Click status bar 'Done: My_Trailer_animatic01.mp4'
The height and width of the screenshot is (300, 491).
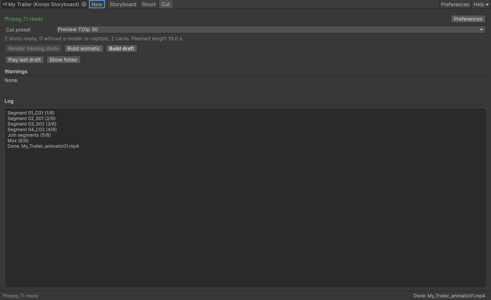click(449, 295)
